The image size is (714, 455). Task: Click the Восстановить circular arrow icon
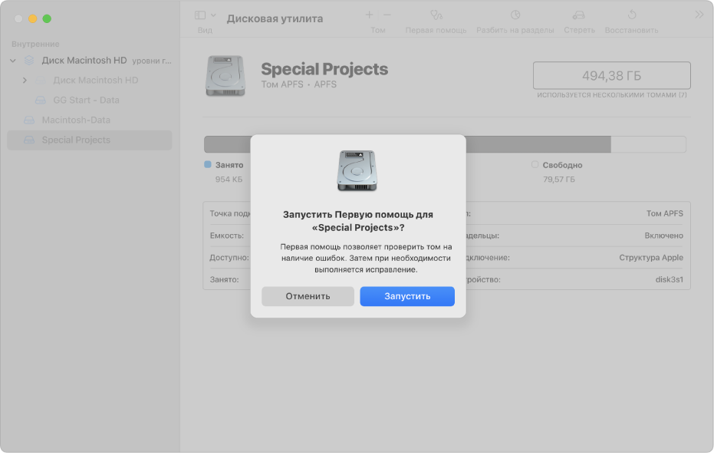(632, 15)
